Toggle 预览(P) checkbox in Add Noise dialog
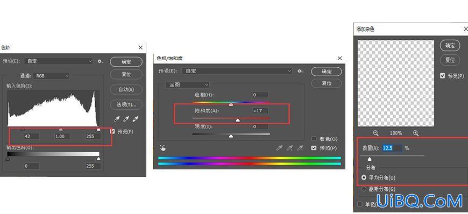 click(443, 76)
